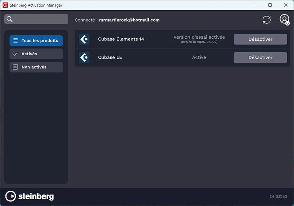Close the Activation Manager window
Viewport: 294px width, 206px height.
(x=285, y=5)
